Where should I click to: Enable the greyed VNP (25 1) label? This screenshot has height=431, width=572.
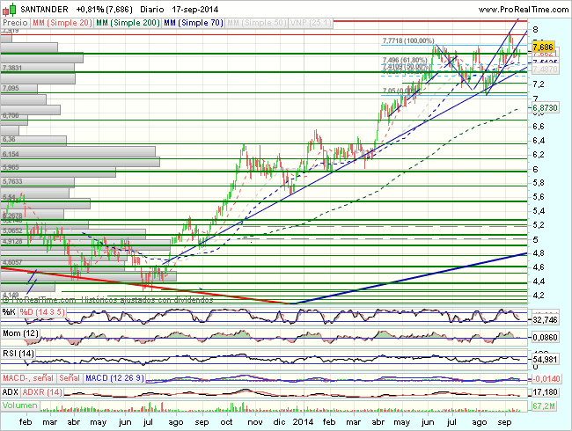pos(311,23)
